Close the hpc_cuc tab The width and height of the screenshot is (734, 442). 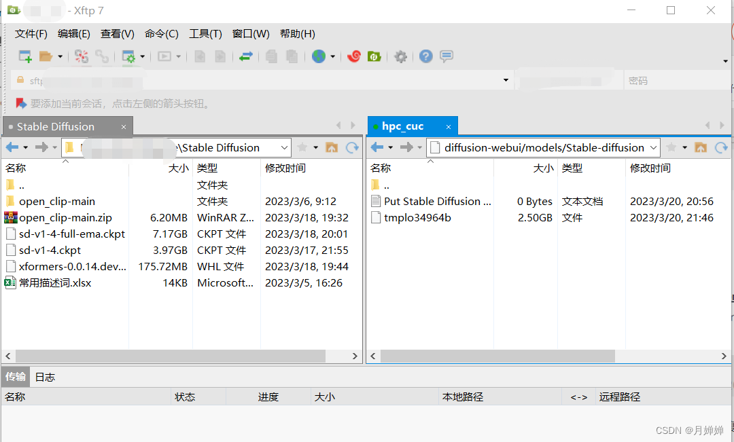tap(449, 127)
